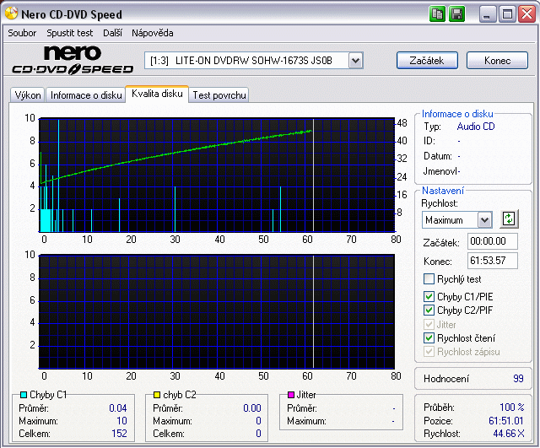The height and width of the screenshot is (448, 540).
Task: Click the Konec button at top right
Action: [x=496, y=61]
